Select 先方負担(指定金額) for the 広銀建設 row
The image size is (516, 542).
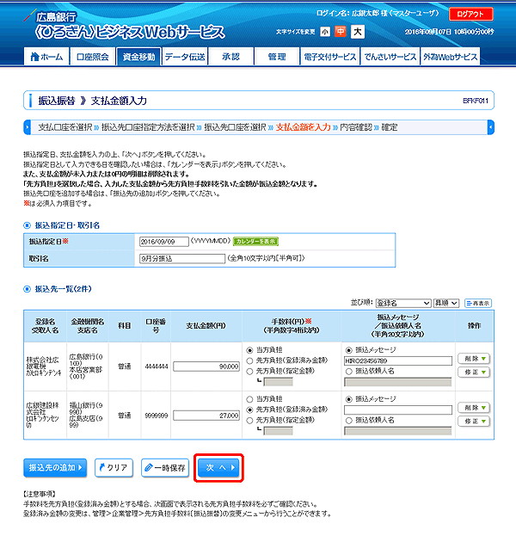(x=249, y=421)
